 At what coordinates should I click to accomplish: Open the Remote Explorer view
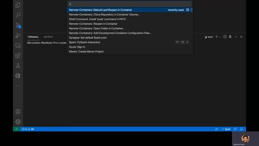click(18, 45)
